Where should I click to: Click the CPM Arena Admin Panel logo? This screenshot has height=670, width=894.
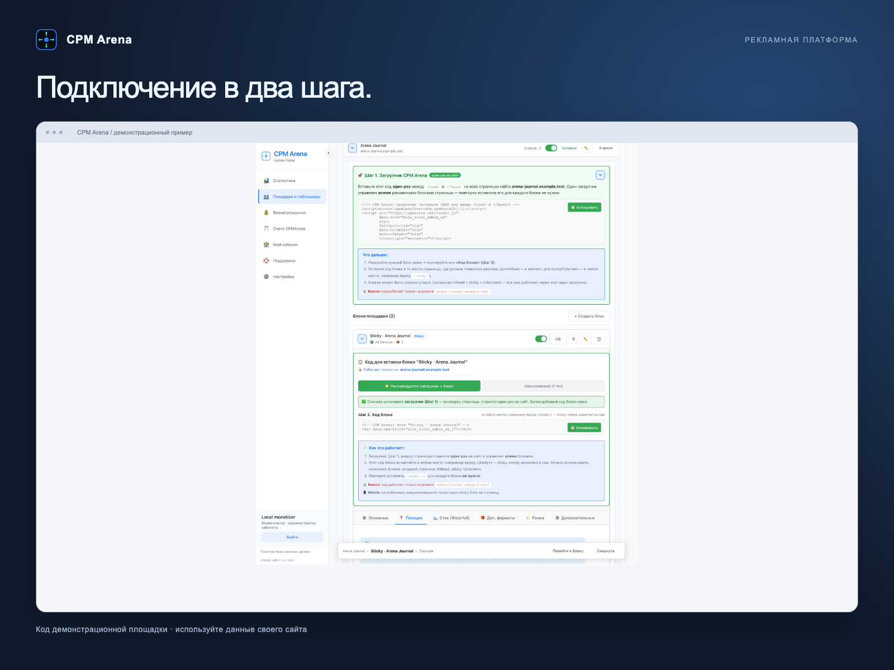(x=284, y=156)
